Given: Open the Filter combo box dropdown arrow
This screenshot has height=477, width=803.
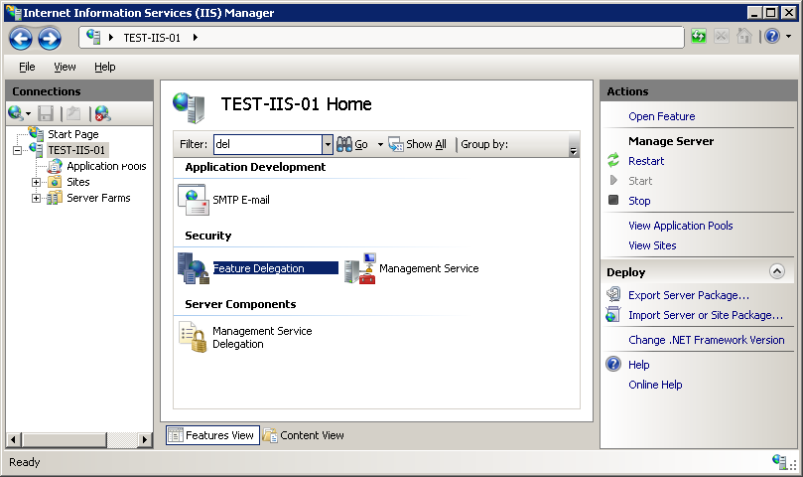Looking at the screenshot, I should pos(328,144).
